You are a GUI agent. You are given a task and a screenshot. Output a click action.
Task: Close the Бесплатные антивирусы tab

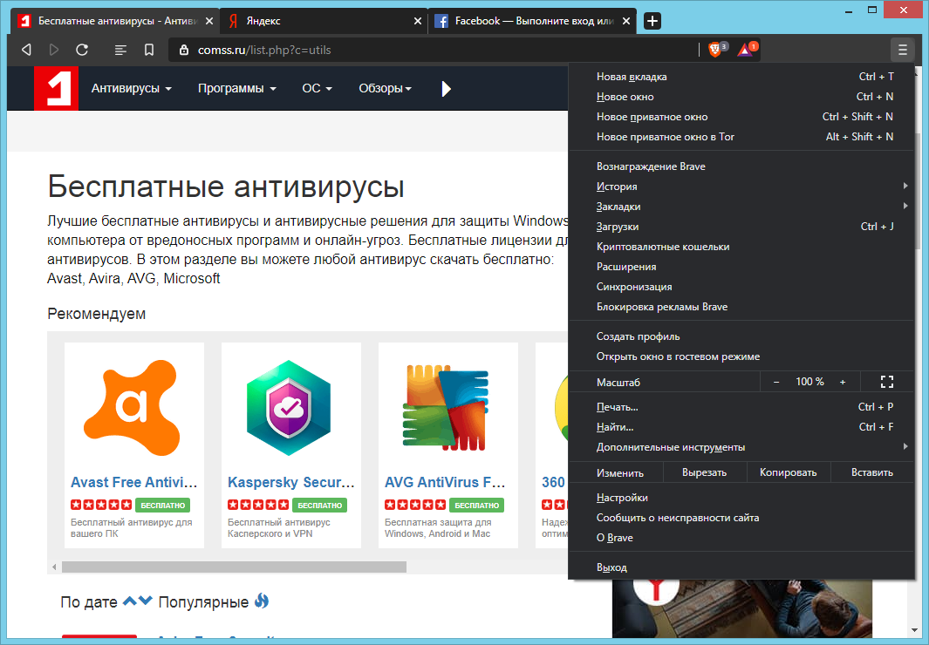pyautogui.click(x=209, y=21)
